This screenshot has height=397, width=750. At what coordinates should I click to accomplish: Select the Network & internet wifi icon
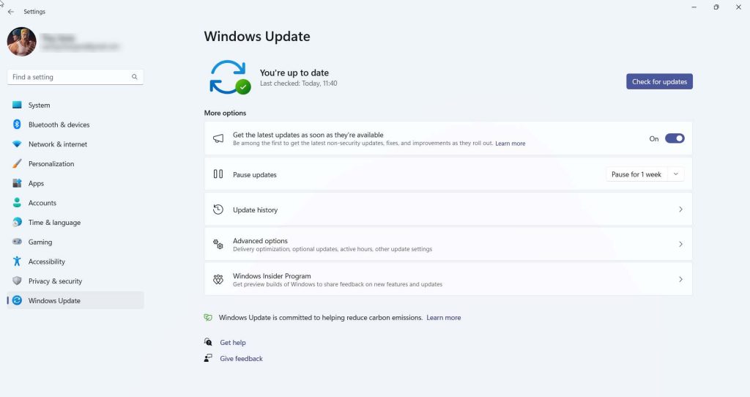pyautogui.click(x=17, y=144)
